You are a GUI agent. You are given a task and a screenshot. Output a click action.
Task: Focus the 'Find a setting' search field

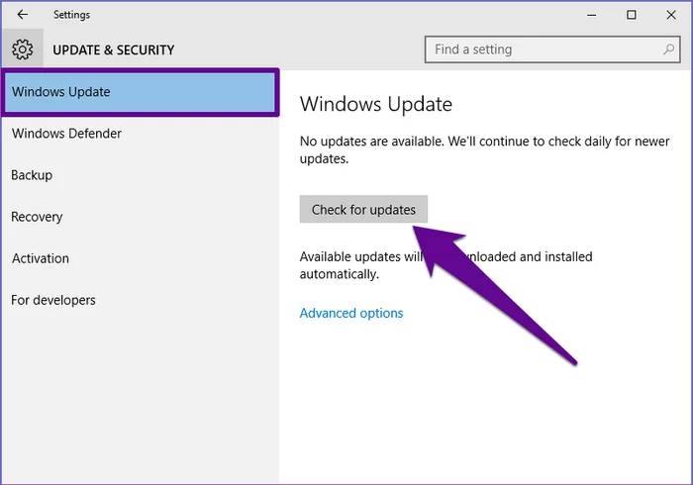click(x=544, y=48)
